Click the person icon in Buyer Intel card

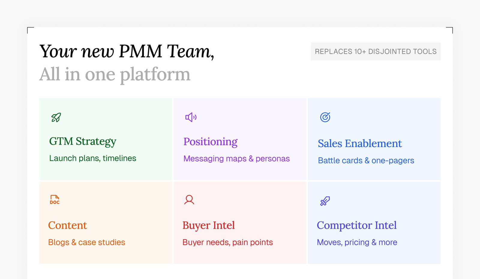point(189,200)
